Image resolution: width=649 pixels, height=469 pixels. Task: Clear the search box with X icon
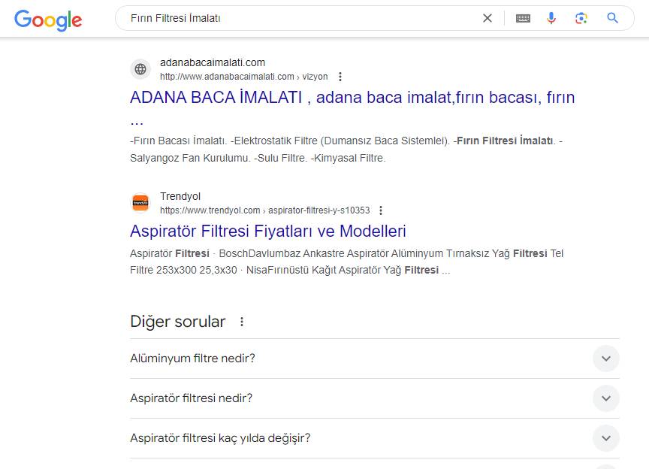(x=488, y=18)
